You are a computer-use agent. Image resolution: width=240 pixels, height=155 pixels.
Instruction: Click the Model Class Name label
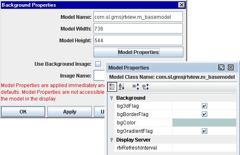pyautogui.click(x=172, y=77)
